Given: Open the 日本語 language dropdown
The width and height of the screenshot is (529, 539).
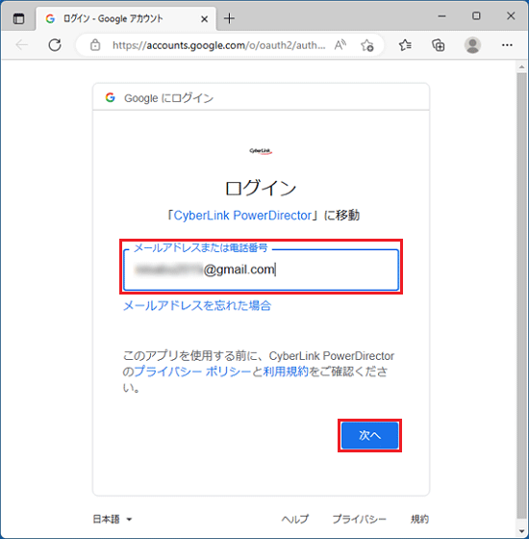Looking at the screenshot, I should [113, 519].
